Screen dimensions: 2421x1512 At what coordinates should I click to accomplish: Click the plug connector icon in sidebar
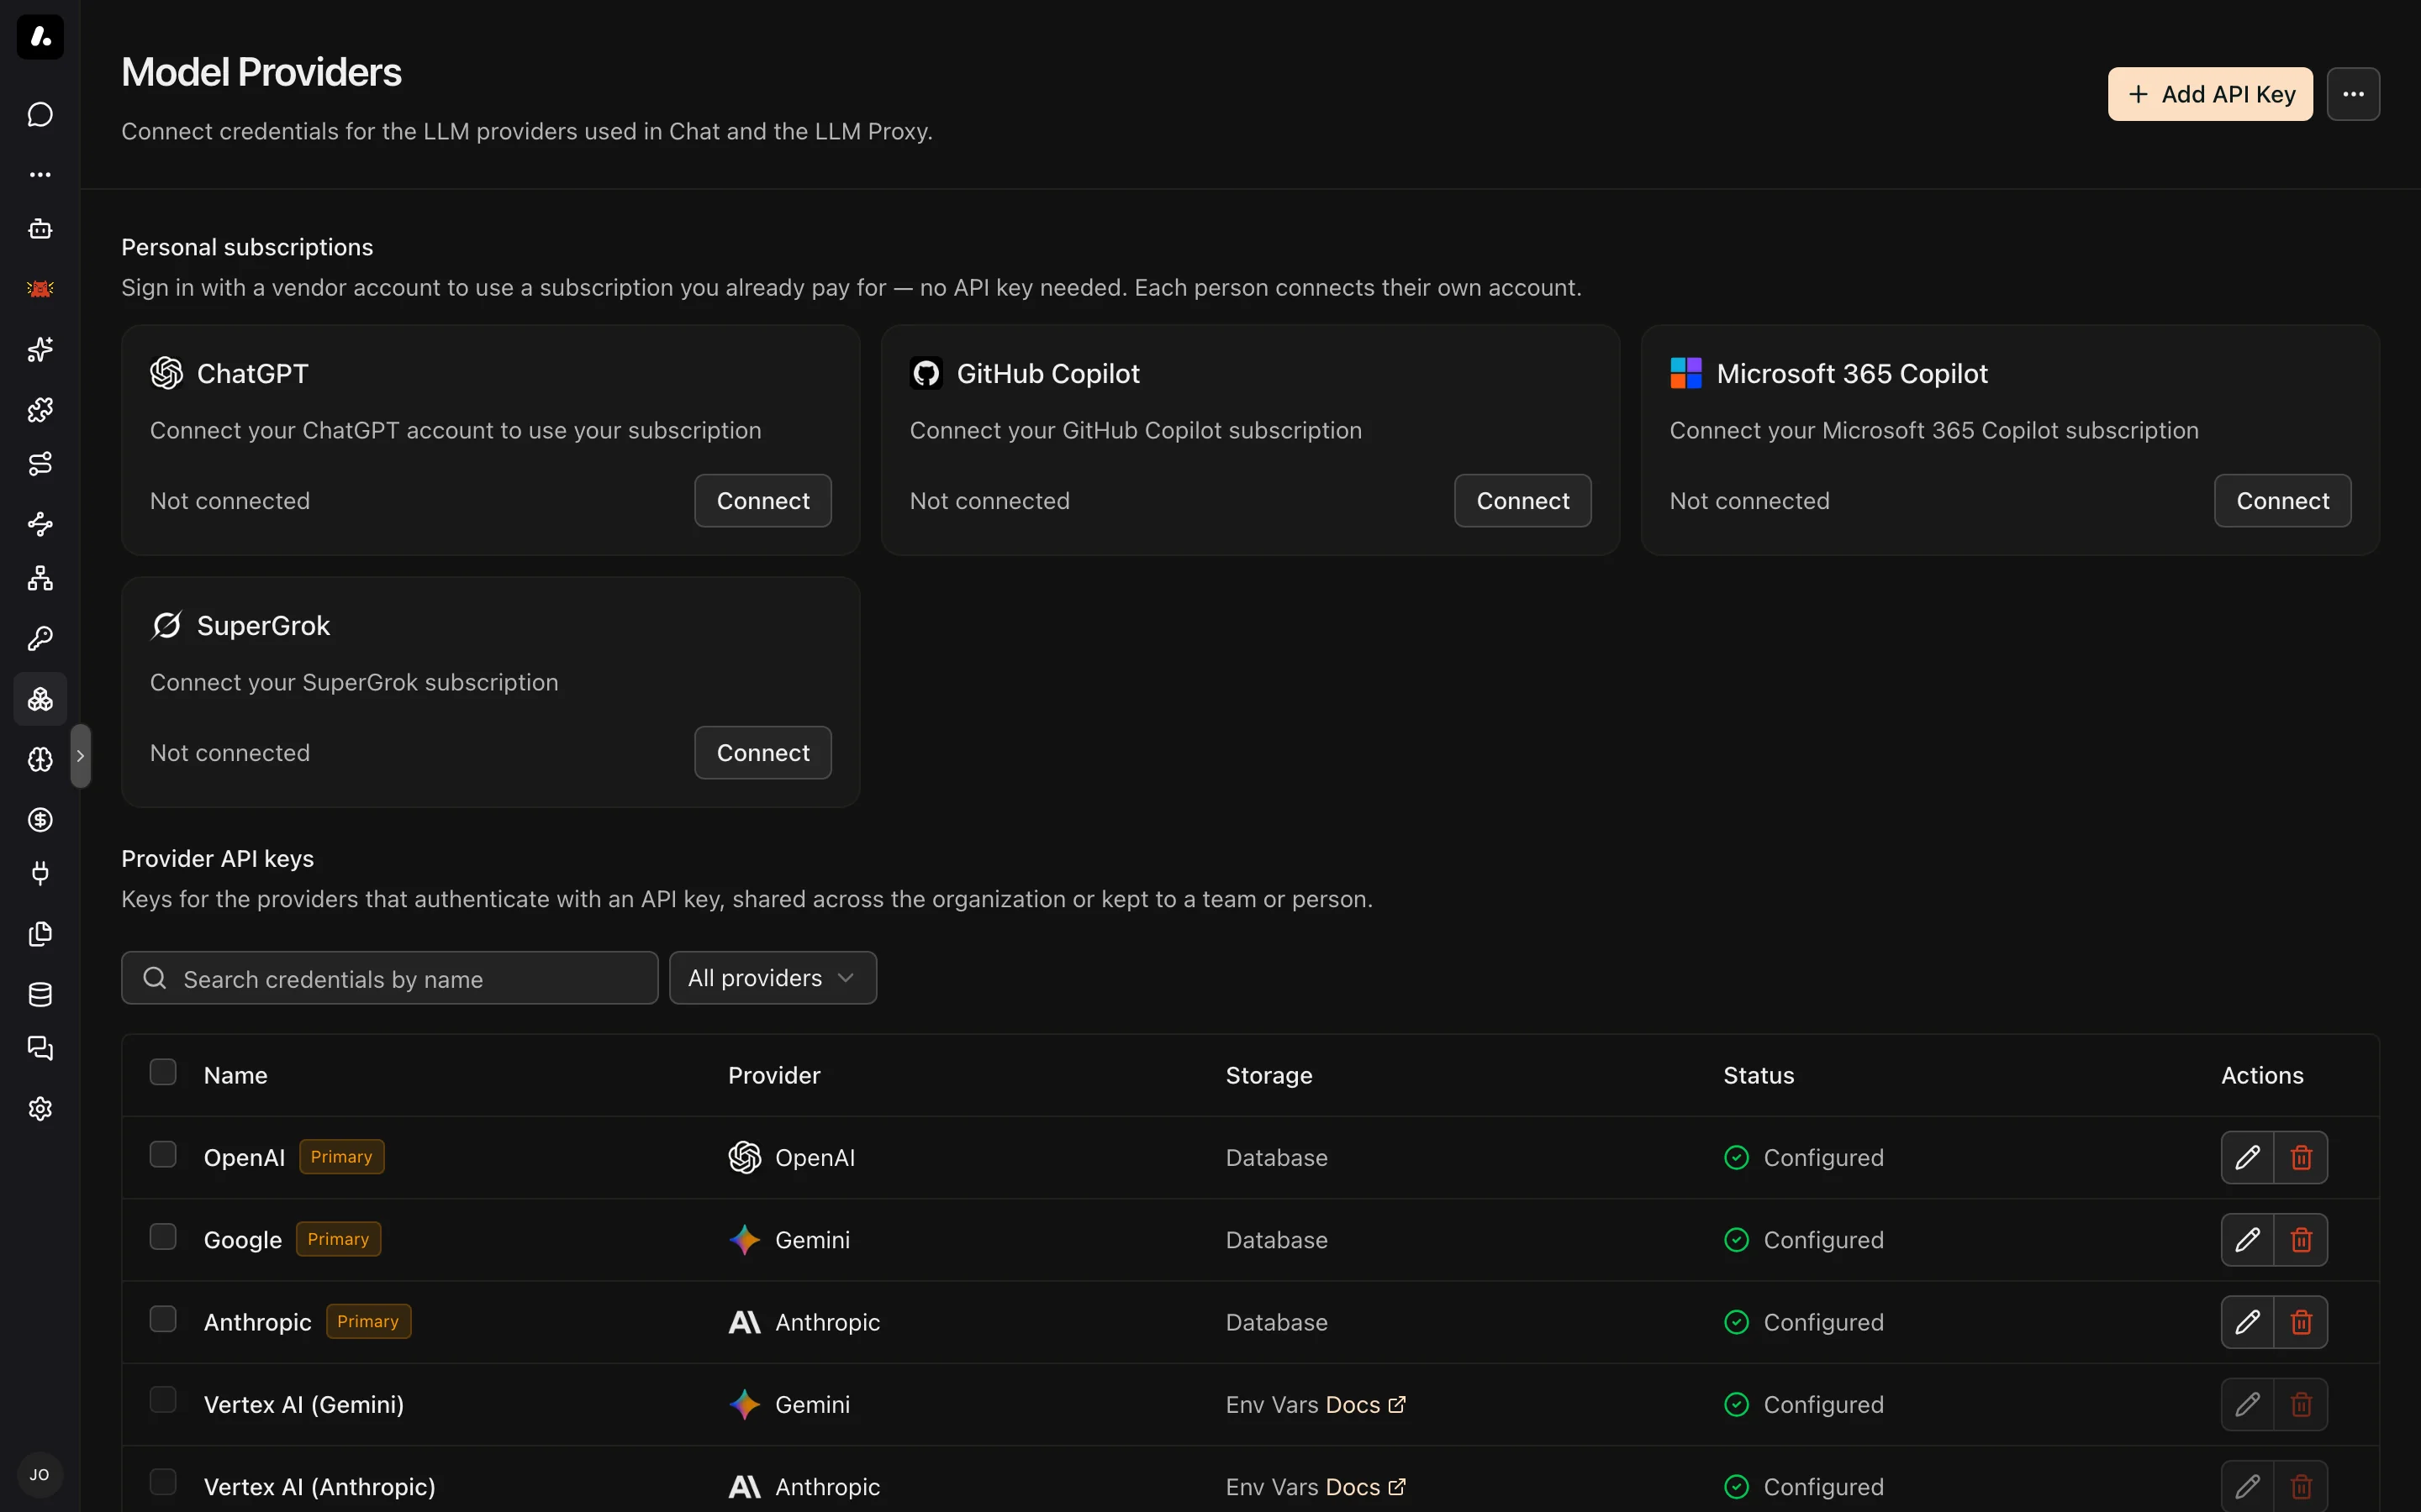[x=40, y=874]
